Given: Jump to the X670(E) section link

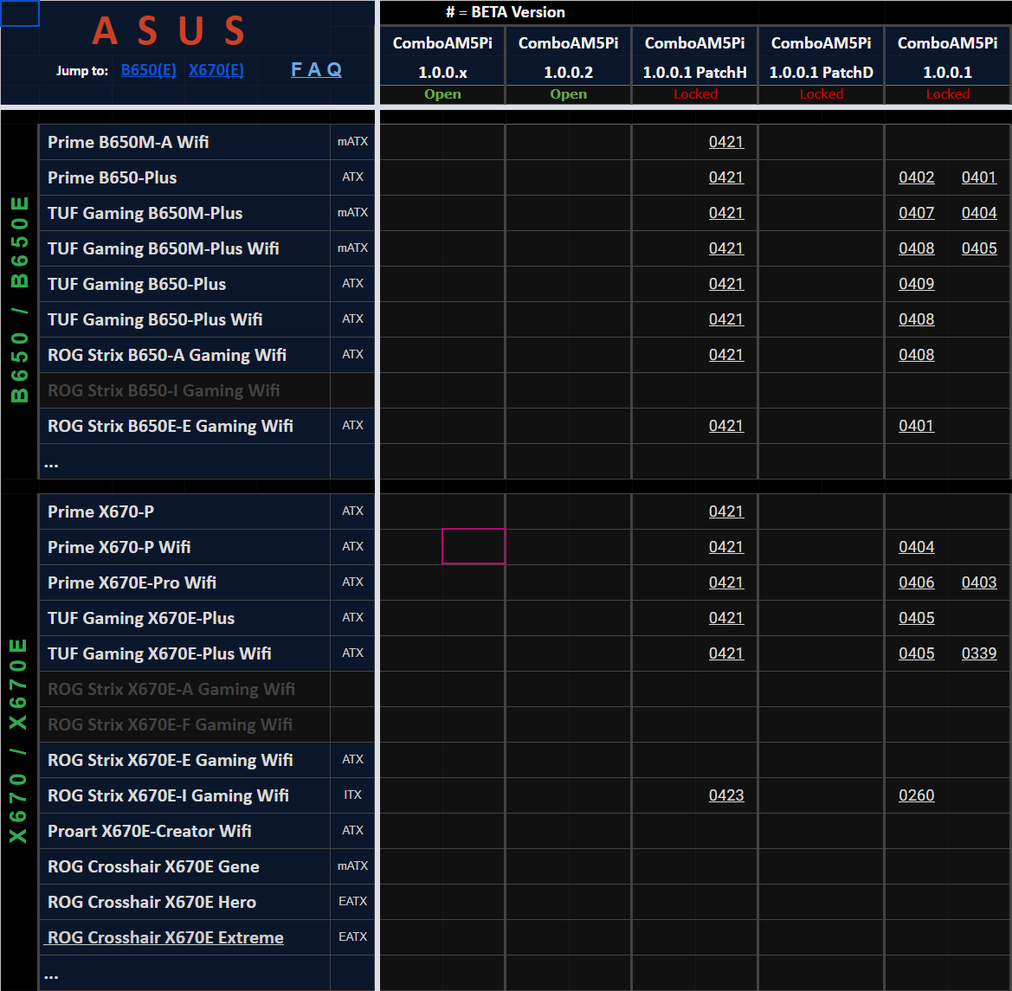Looking at the screenshot, I should coord(216,70).
